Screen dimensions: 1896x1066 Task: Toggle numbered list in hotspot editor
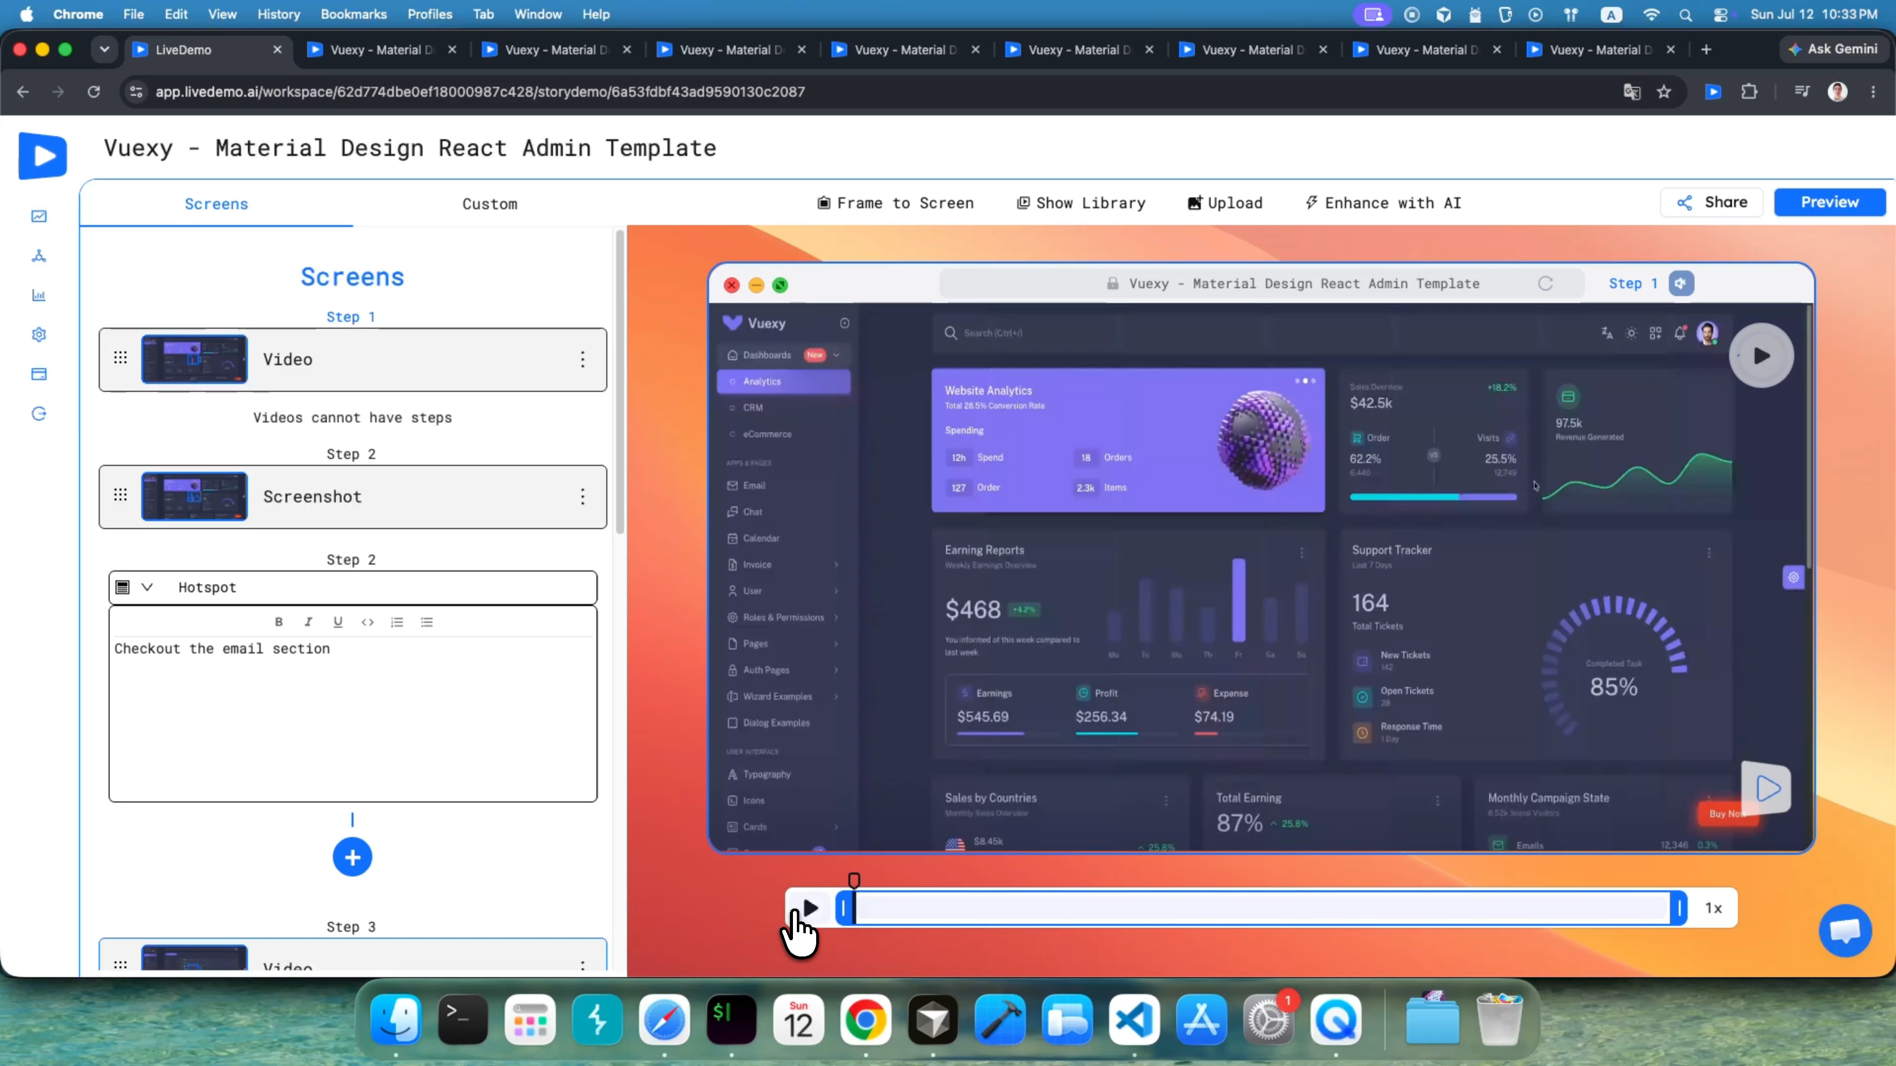coord(396,622)
